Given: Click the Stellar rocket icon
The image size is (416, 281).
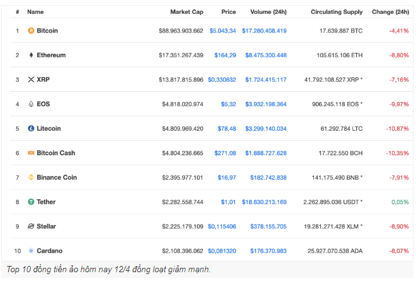Looking at the screenshot, I should tap(31, 226).
